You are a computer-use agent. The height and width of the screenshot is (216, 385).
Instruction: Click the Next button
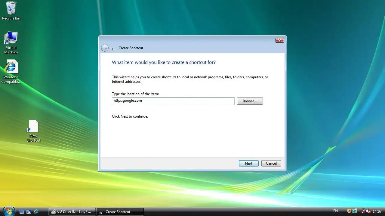click(249, 163)
